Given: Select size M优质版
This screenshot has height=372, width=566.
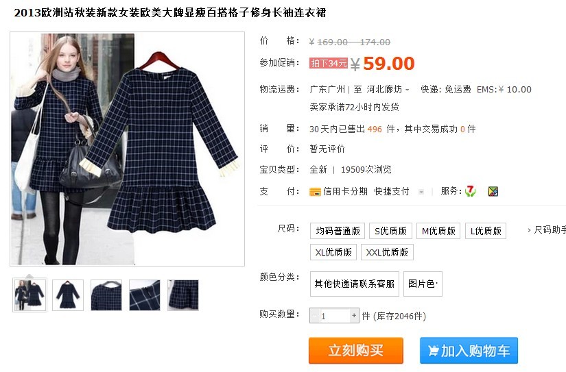Looking at the screenshot, I should coord(438,231).
